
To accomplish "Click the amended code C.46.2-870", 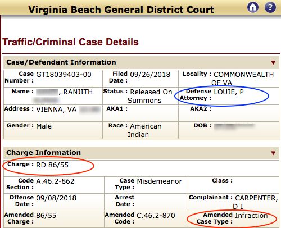I will [x=156, y=216].
